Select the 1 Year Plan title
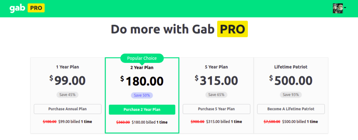Viewport: 358px width, 140px height. 67,67
